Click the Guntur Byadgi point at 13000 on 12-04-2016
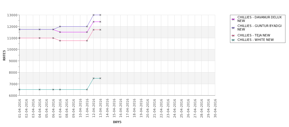 94,15
